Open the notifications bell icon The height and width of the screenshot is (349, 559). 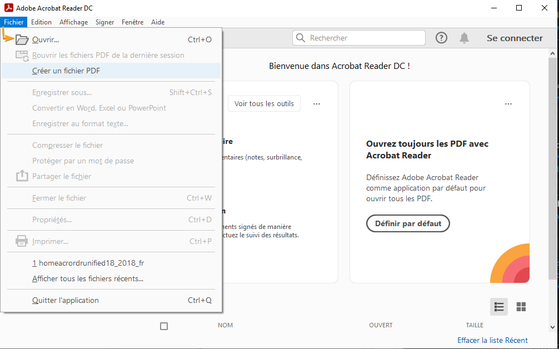(x=464, y=38)
